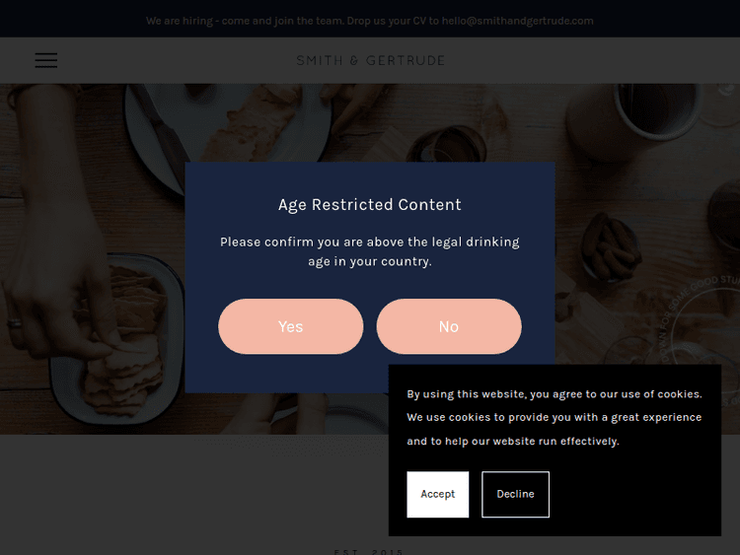Viewport: 740px width, 555px height.
Task: Accept the website cookies
Action: pyautogui.click(x=437, y=494)
